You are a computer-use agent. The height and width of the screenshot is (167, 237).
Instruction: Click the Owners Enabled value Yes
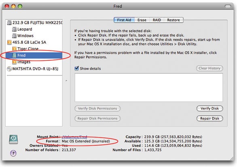pos(65,146)
